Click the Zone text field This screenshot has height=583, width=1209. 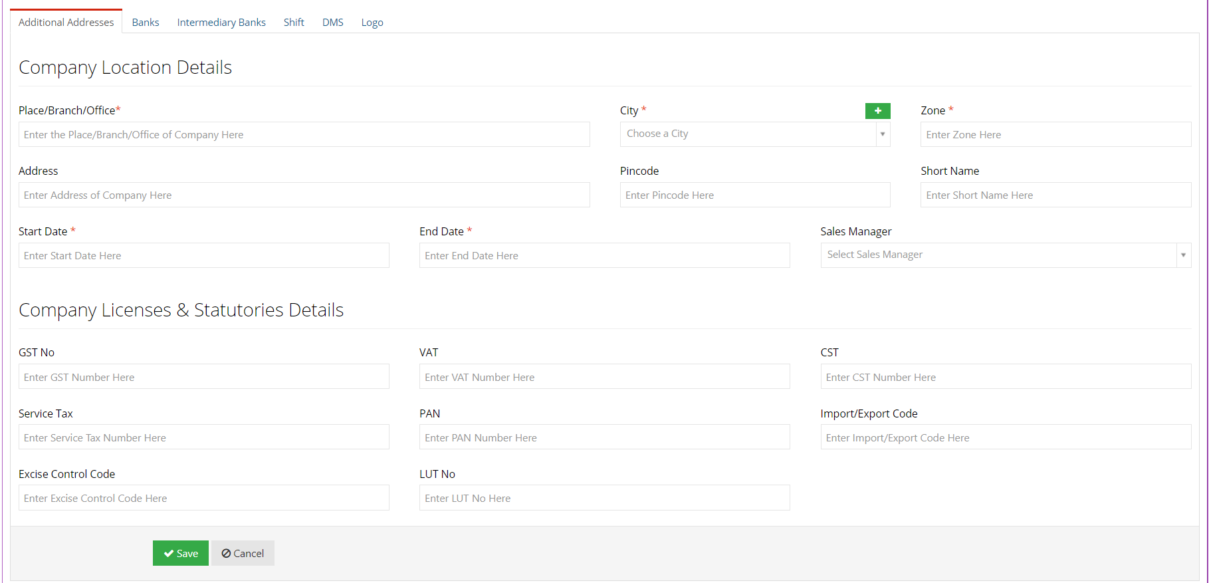pos(1056,134)
